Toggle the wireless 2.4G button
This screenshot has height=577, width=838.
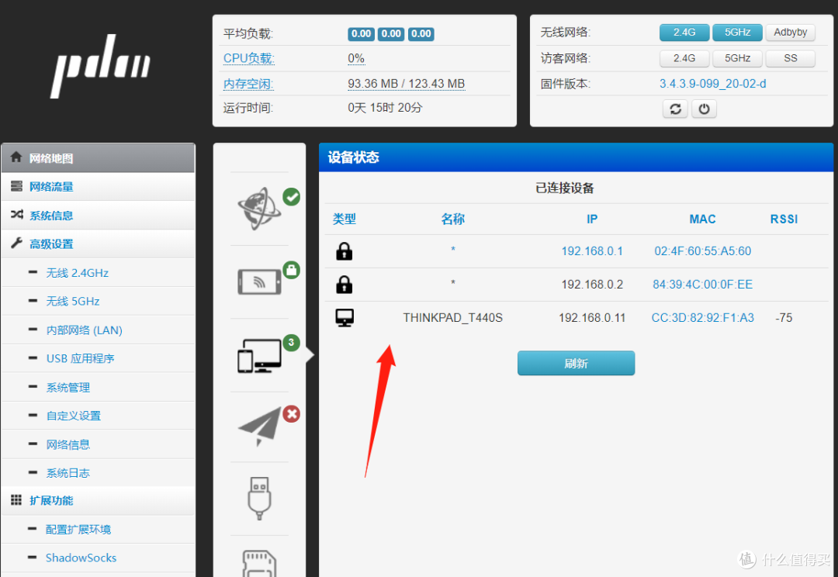tap(684, 32)
